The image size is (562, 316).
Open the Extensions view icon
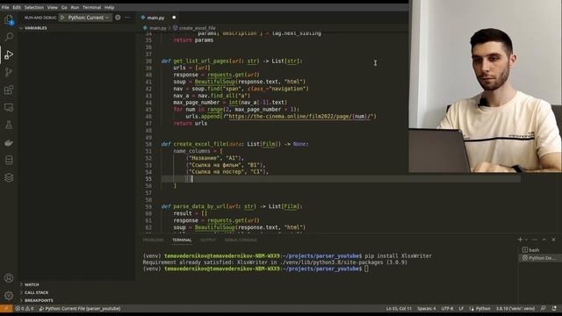[x=9, y=90]
